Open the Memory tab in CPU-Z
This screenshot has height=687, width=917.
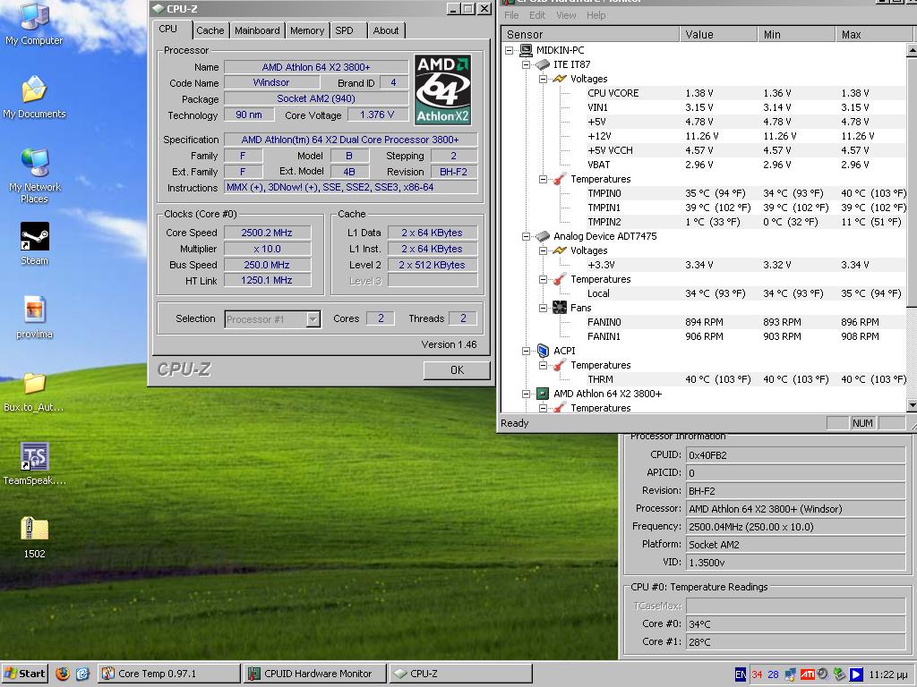(x=307, y=30)
